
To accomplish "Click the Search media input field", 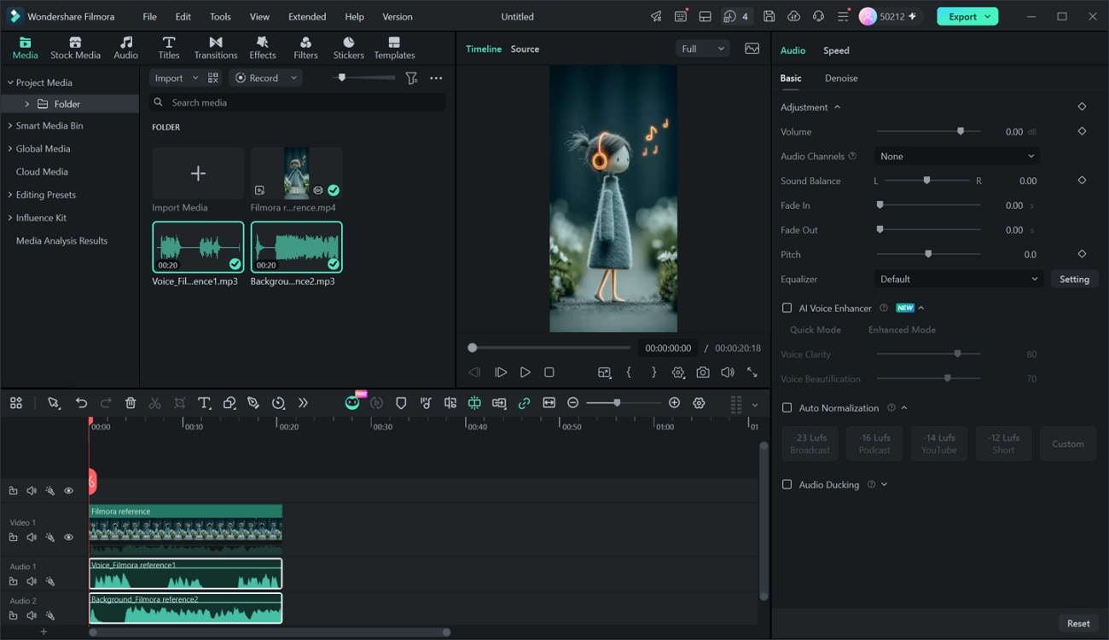I will coord(298,102).
